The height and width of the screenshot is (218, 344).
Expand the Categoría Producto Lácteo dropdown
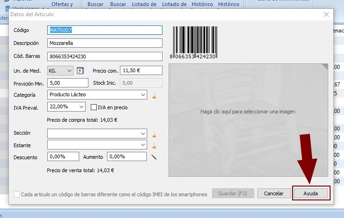pos(97,95)
